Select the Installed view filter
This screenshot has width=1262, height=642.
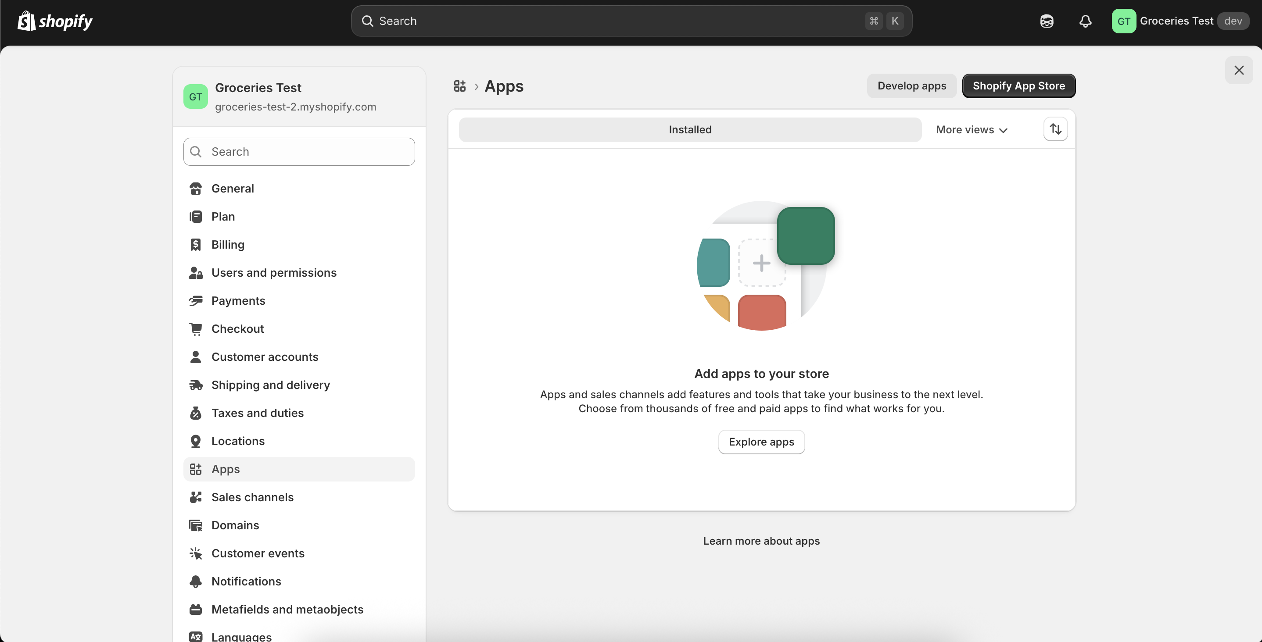pos(689,129)
